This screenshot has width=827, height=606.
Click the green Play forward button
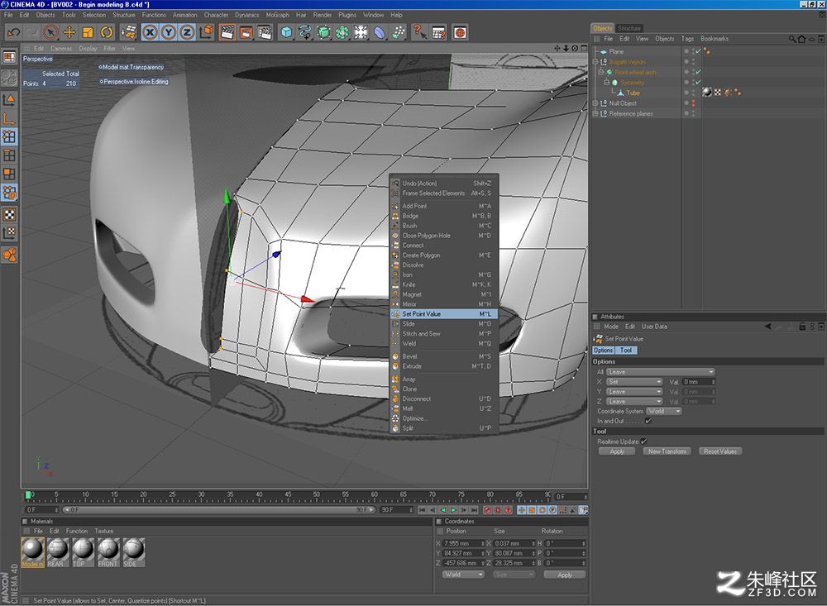[x=453, y=510]
